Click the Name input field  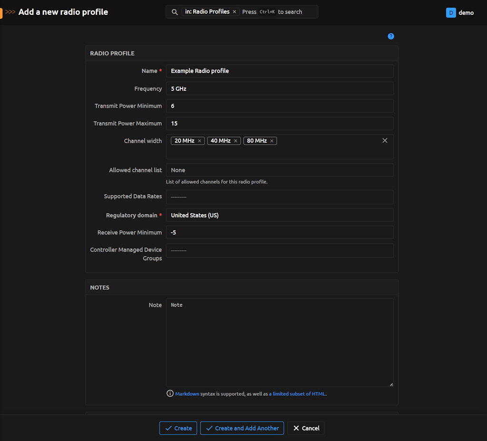click(x=280, y=71)
